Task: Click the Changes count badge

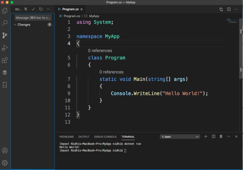Action: [x=49, y=24]
